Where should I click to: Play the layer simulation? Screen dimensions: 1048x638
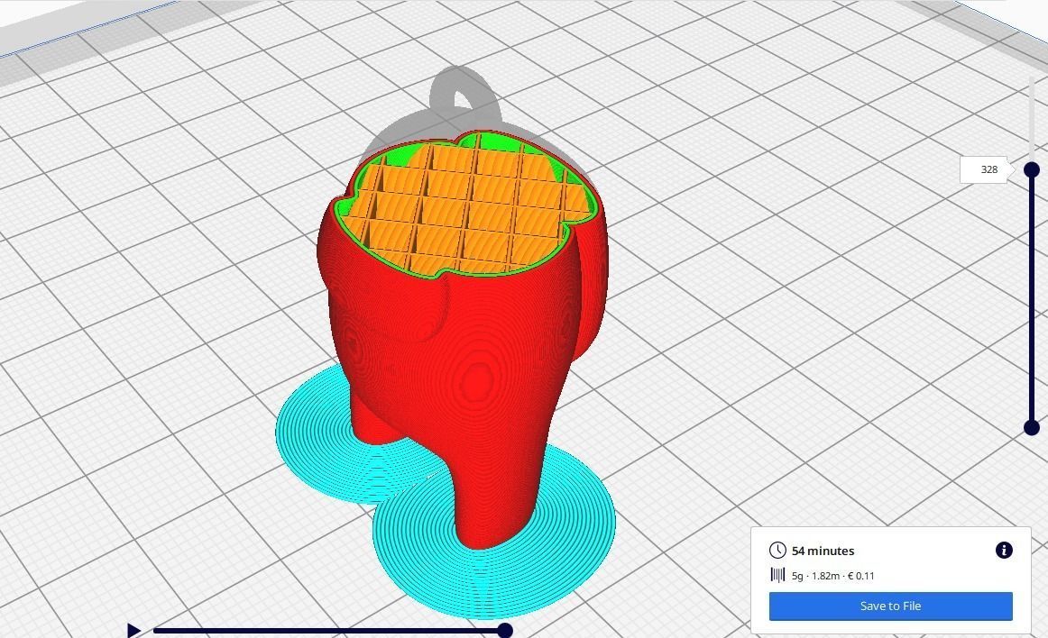point(133,630)
